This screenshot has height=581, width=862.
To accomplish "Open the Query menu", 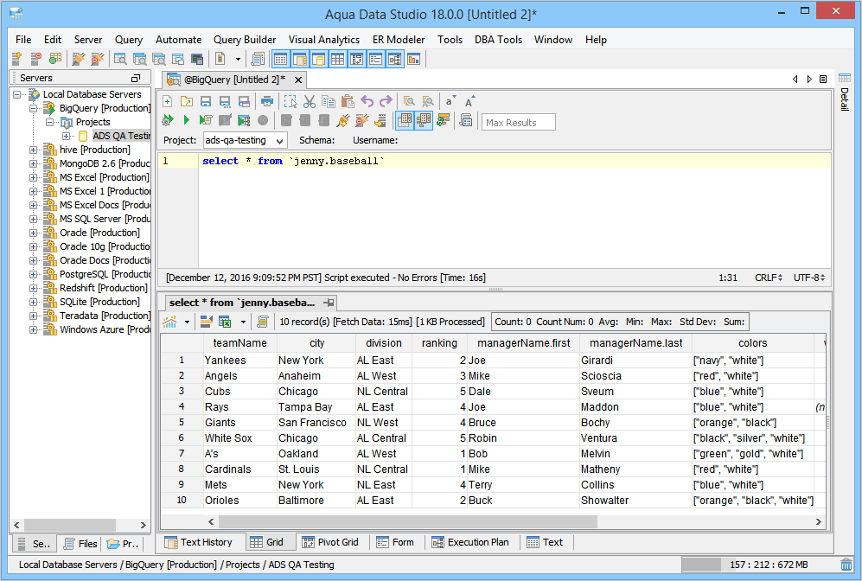I will click(129, 40).
